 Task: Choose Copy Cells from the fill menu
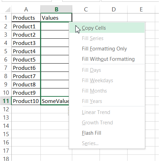click(107, 28)
